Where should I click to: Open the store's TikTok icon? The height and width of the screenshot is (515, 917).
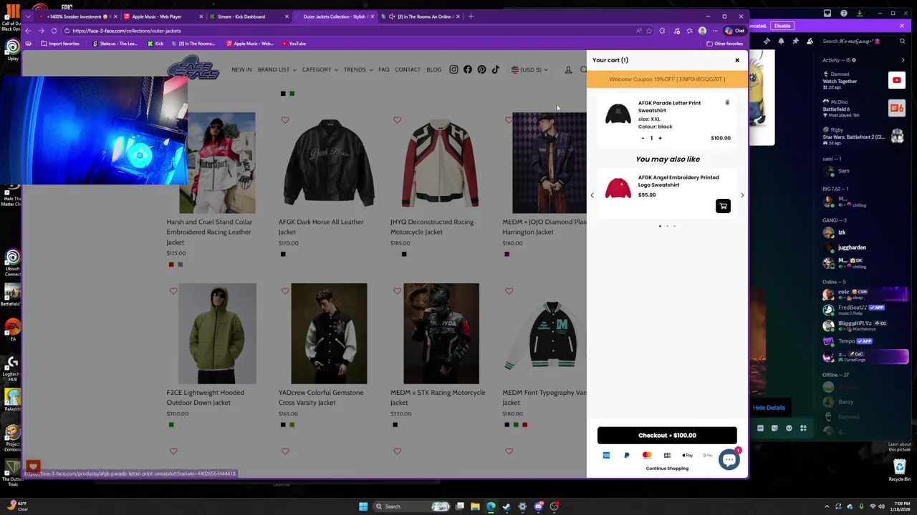pos(495,69)
